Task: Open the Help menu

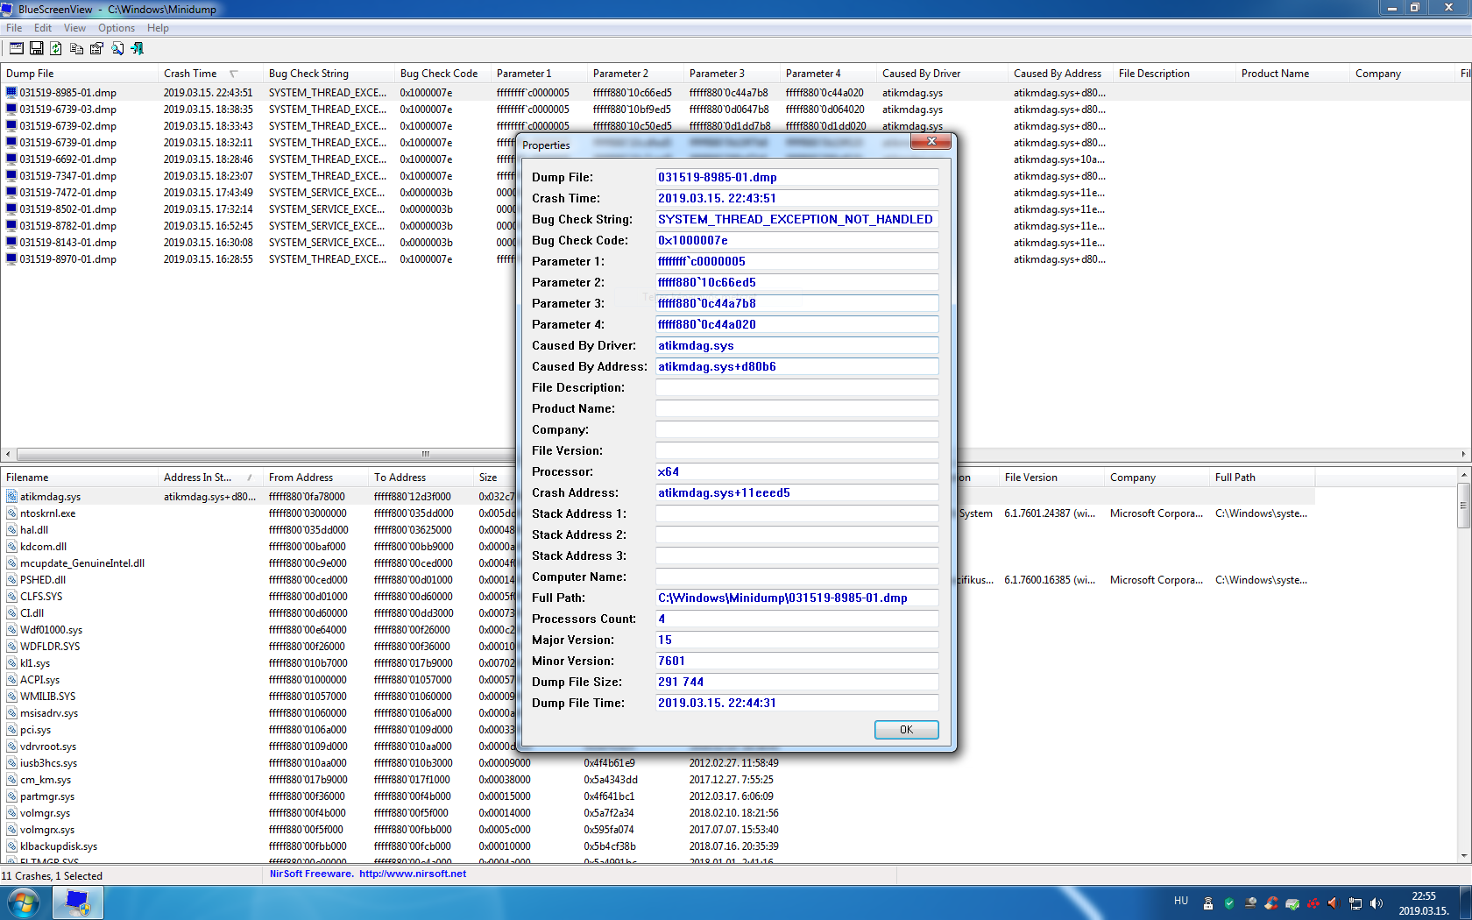Action: 158,28
